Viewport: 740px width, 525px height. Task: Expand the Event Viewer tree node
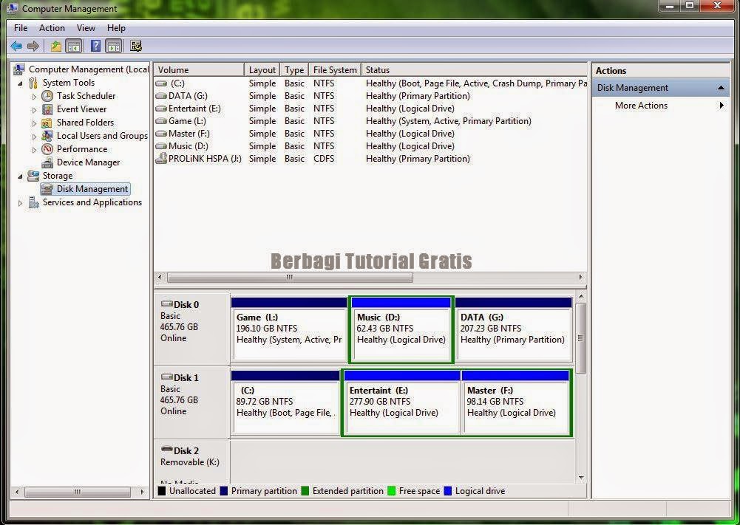[x=33, y=109]
